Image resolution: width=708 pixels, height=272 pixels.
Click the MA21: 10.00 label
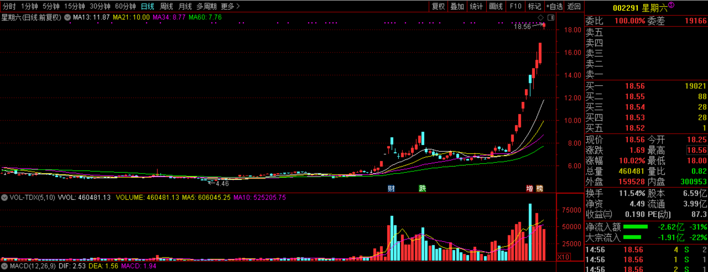tap(131, 17)
